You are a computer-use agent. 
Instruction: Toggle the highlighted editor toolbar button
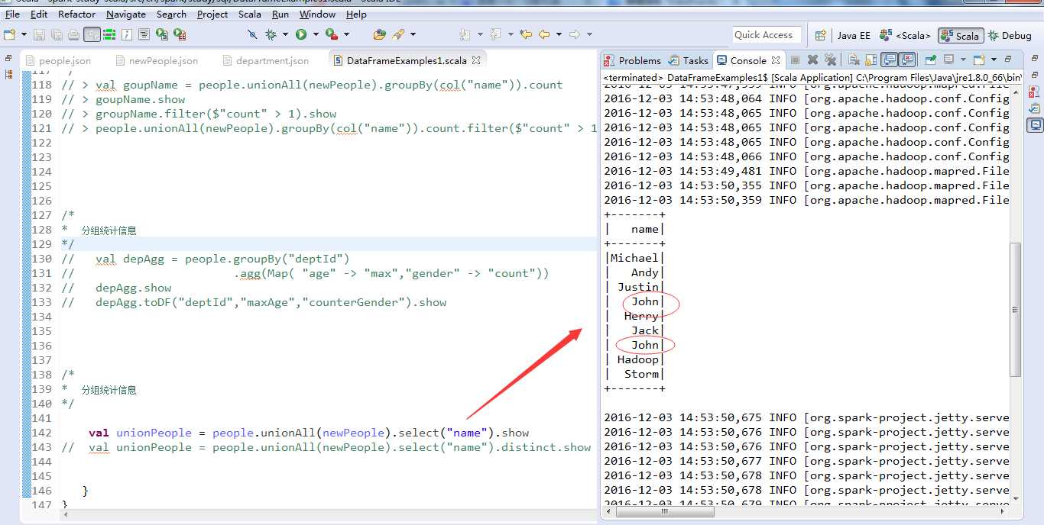[92, 34]
